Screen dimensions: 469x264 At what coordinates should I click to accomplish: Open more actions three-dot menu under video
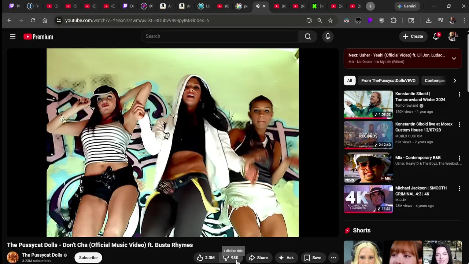[x=333, y=257]
